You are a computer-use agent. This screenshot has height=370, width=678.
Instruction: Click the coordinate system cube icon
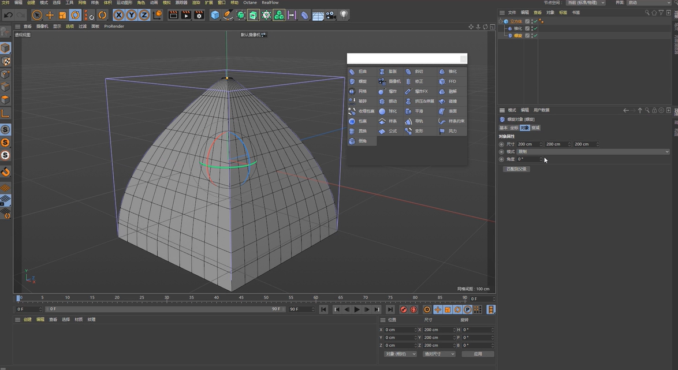pyautogui.click(x=158, y=15)
